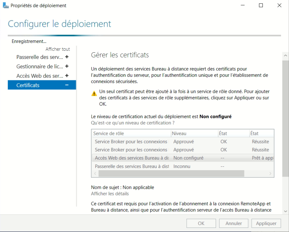The height and width of the screenshot is (232, 289).
Task: Click the table's horizontal scrollbar right arrow
Action: pos(270,173)
